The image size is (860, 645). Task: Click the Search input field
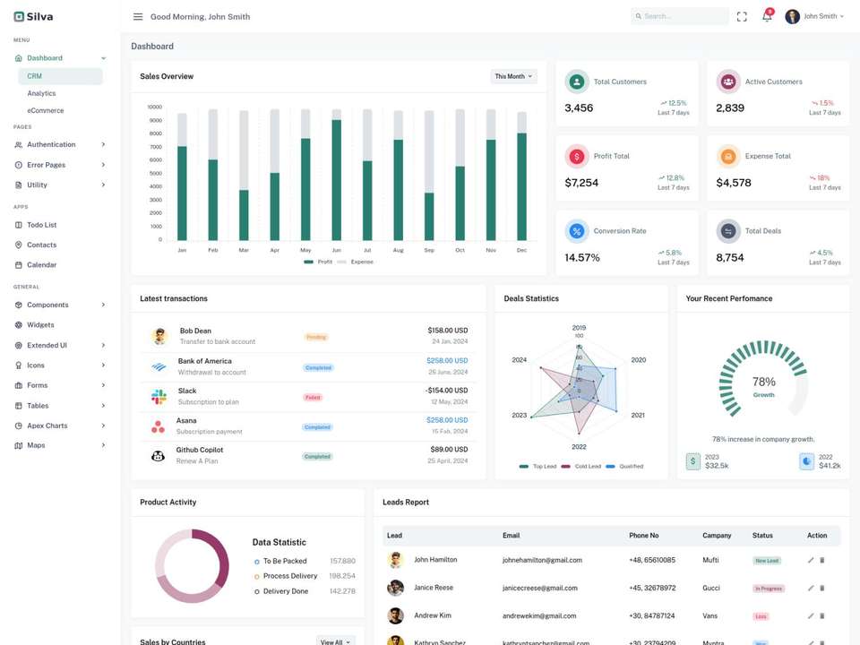(680, 16)
